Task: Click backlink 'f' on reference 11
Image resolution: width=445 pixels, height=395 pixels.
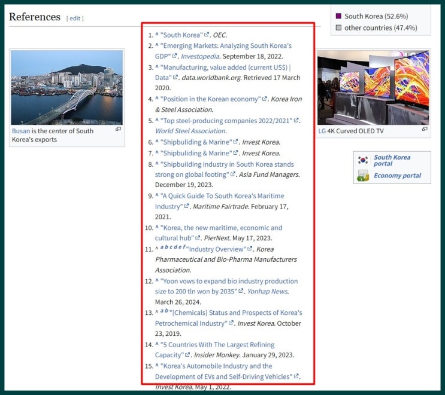Action: [x=184, y=247]
